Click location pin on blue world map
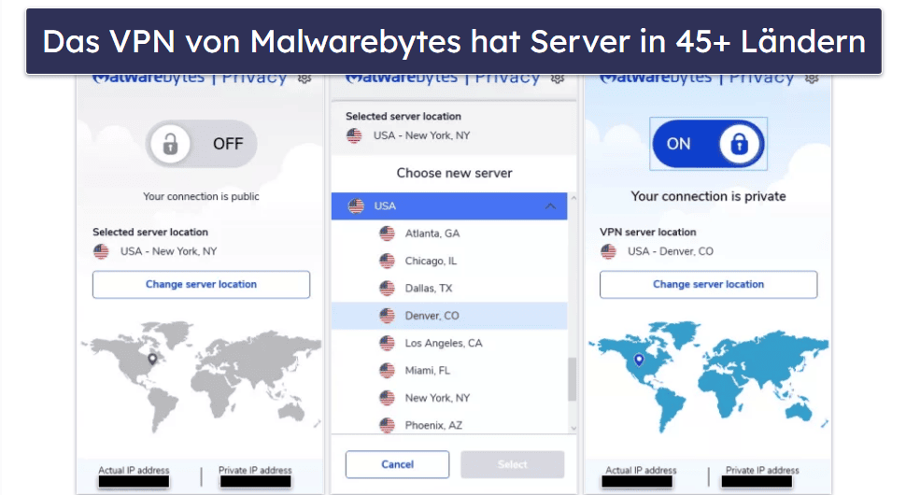Image resolution: width=906 pixels, height=495 pixels. coord(639,360)
